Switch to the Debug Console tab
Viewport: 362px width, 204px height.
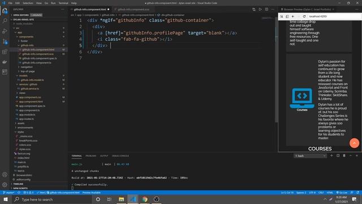[120, 156]
